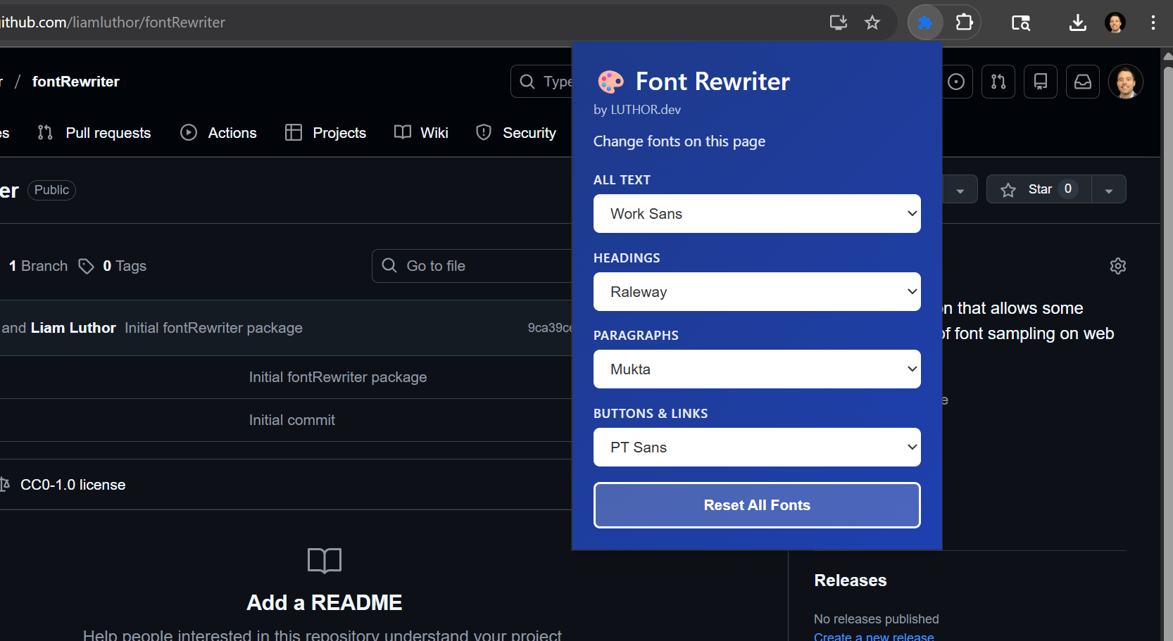Star the fontRewriter repository
1173x641 pixels.
1039,189
